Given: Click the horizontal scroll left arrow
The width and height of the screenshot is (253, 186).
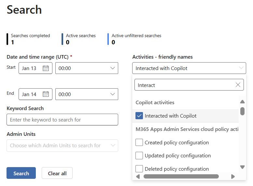Looking at the screenshot, I should (138, 177).
